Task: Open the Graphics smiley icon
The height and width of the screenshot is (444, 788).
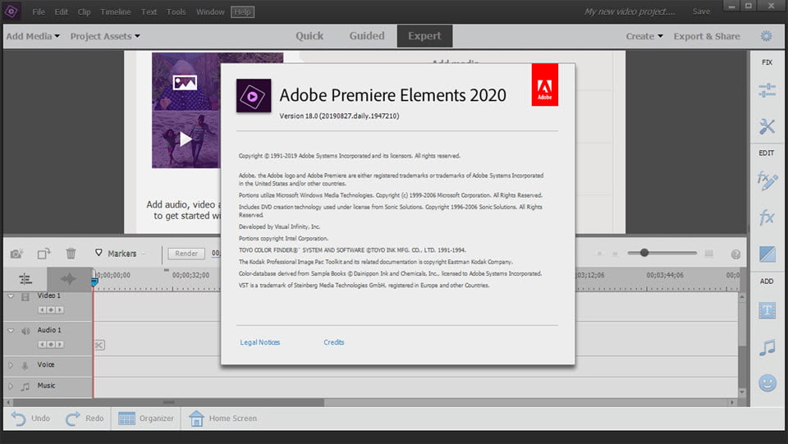Action: 767,383
